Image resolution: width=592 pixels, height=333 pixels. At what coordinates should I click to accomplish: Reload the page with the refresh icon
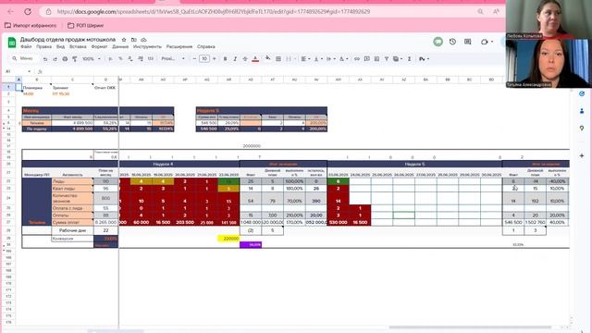point(28,12)
